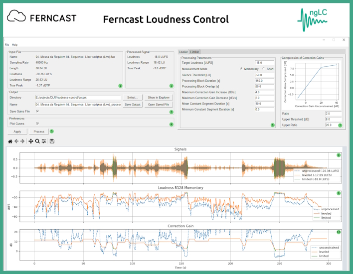Save the figure with floppy icon
Viewport: 353px width, 274px height.
[x=52, y=141]
